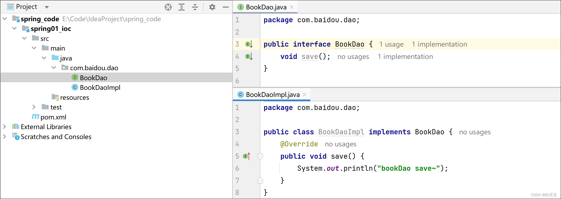Expand the test folder
The width and height of the screenshot is (561, 199).
click(x=34, y=107)
